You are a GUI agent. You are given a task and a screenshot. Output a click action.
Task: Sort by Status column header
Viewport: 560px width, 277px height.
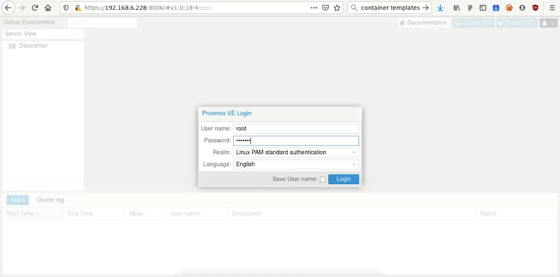coord(516,213)
